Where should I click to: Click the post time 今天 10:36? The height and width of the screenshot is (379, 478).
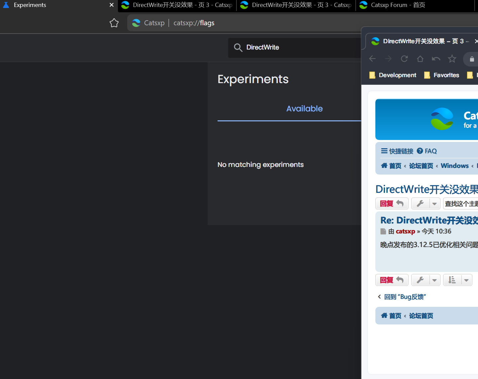coord(436,231)
